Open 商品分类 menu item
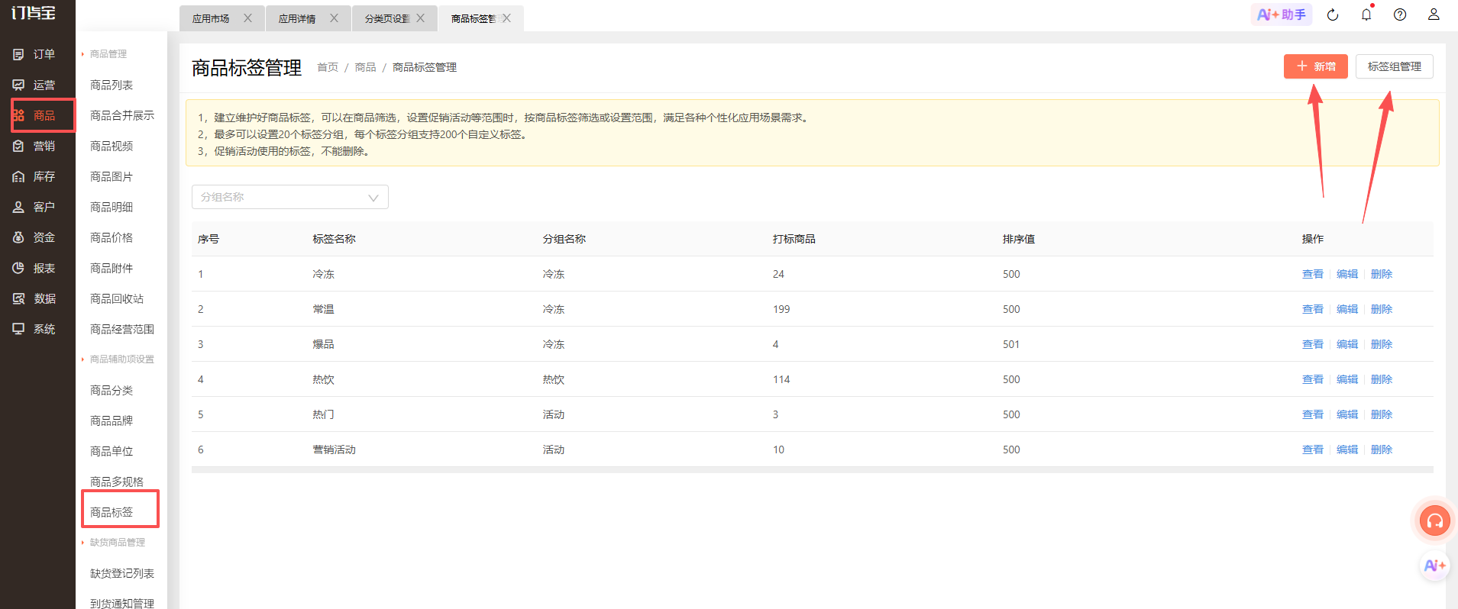This screenshot has width=1458, height=609. pos(112,390)
